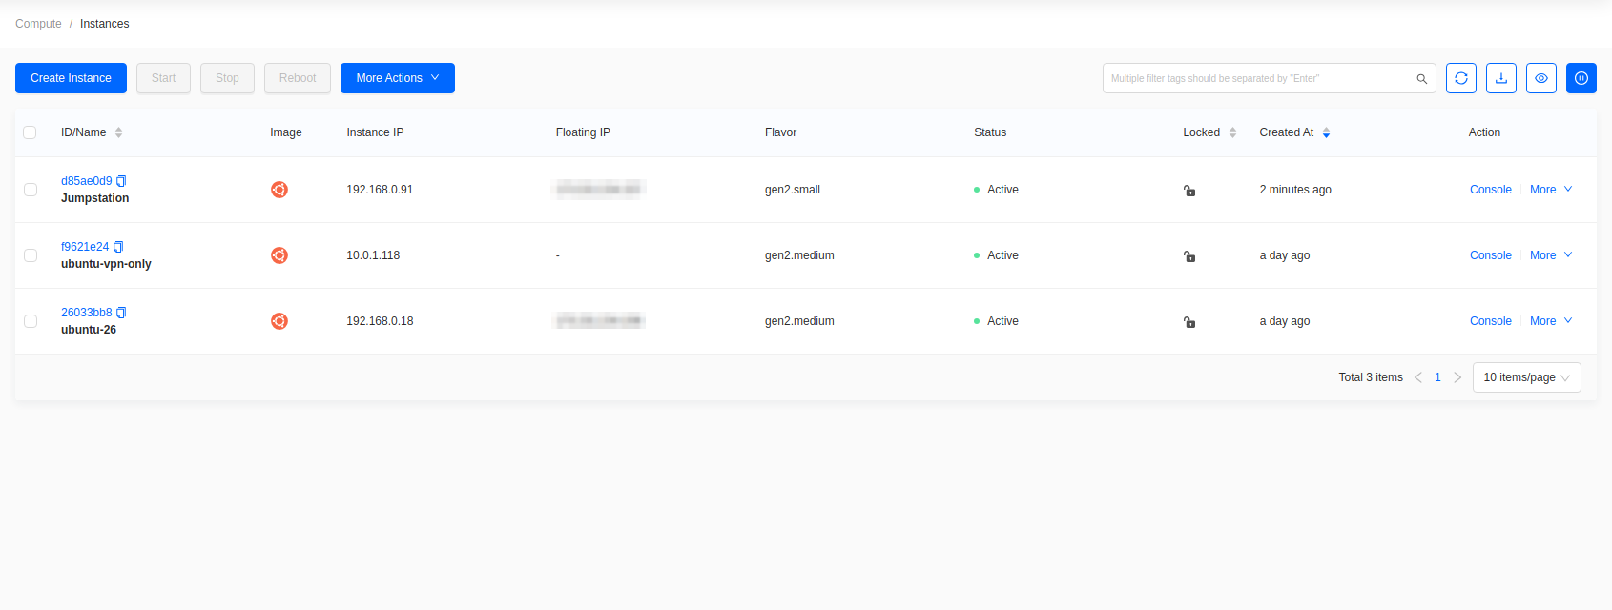Sort by Created At column arrows
Viewport: 1612px width, 610px height.
coord(1326,132)
